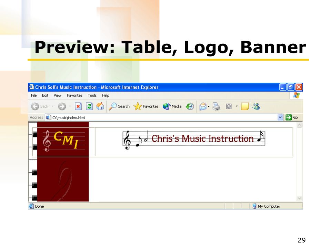
Task: Open the Media toolbar button
Action: [172, 106]
